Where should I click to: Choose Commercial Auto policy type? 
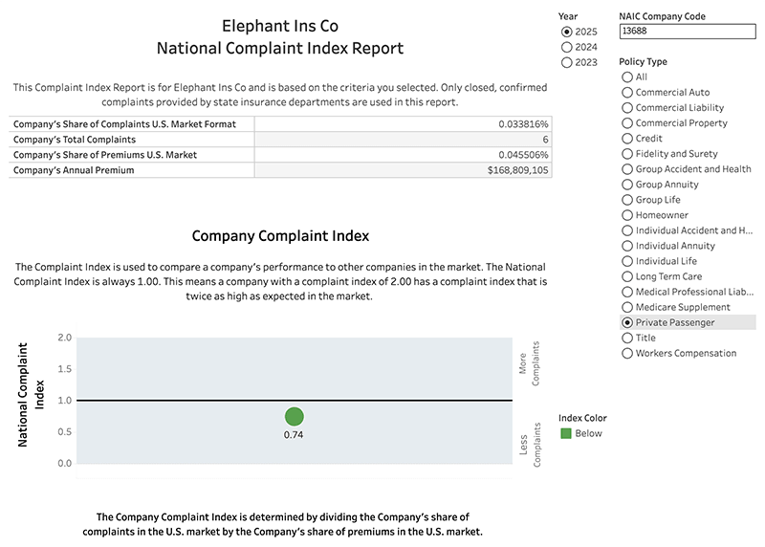[x=627, y=92]
